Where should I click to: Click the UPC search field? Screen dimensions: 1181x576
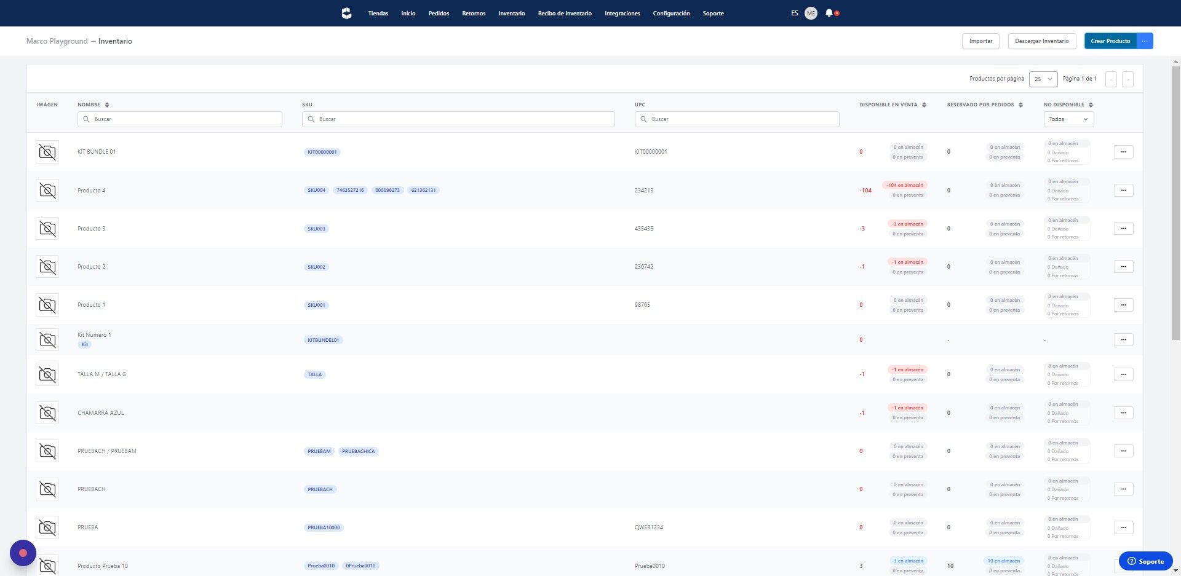(737, 119)
